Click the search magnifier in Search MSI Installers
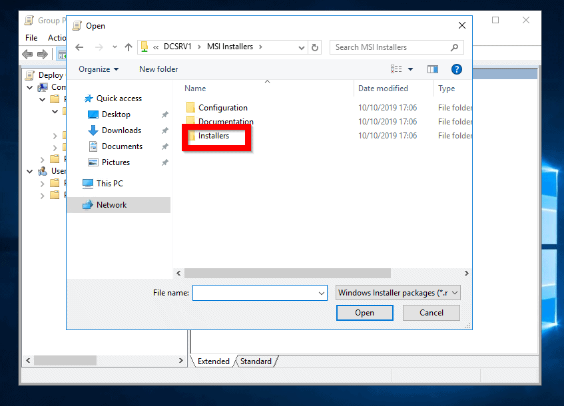The width and height of the screenshot is (564, 406). click(454, 47)
